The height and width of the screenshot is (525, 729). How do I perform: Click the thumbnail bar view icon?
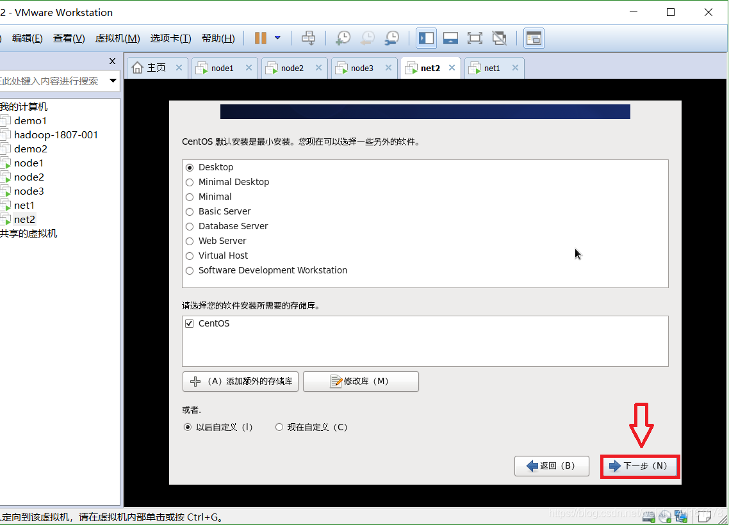534,38
